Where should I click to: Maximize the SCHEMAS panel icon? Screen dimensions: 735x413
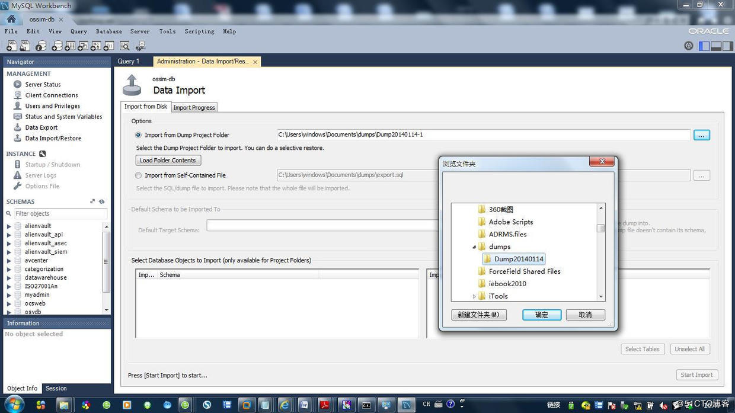click(x=92, y=201)
